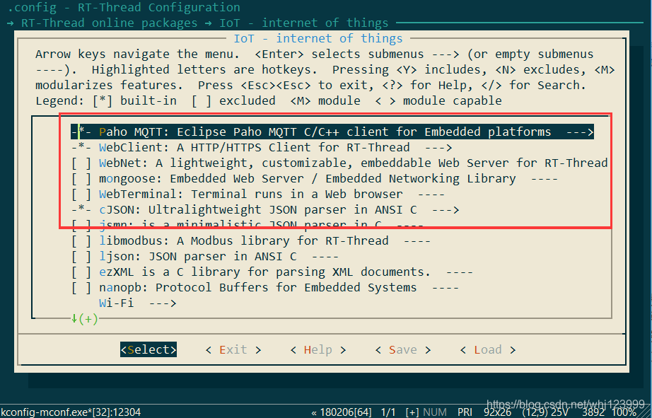Screen dimensions: 652x418
Task: Enable the ezXML library checkbox
Action: (x=81, y=272)
